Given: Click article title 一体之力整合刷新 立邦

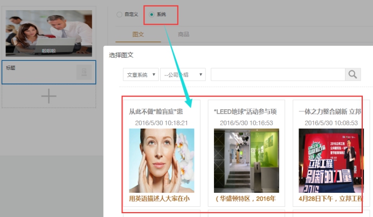Looking at the screenshot, I should [330, 111].
